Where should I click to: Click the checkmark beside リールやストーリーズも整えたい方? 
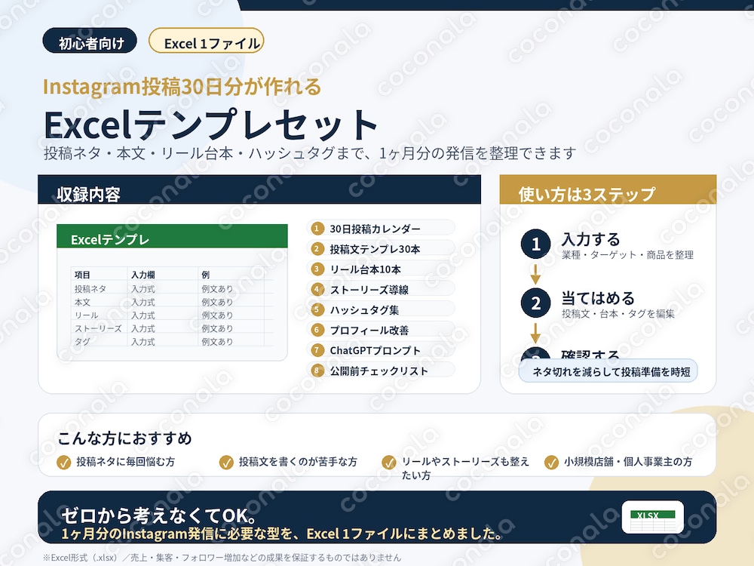(388, 463)
